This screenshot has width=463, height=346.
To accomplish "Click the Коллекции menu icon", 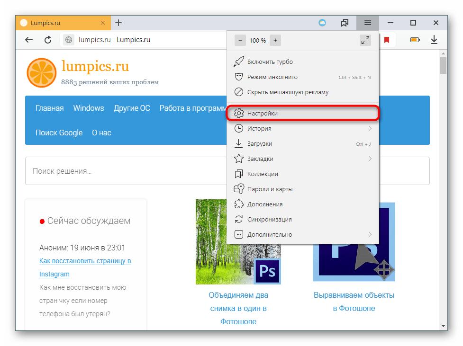I will pyautogui.click(x=238, y=174).
